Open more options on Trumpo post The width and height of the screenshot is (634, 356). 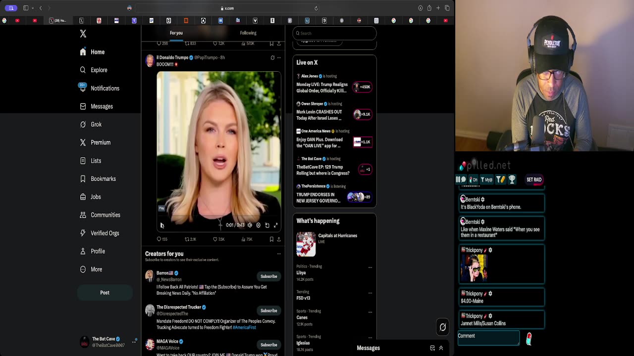(x=279, y=58)
